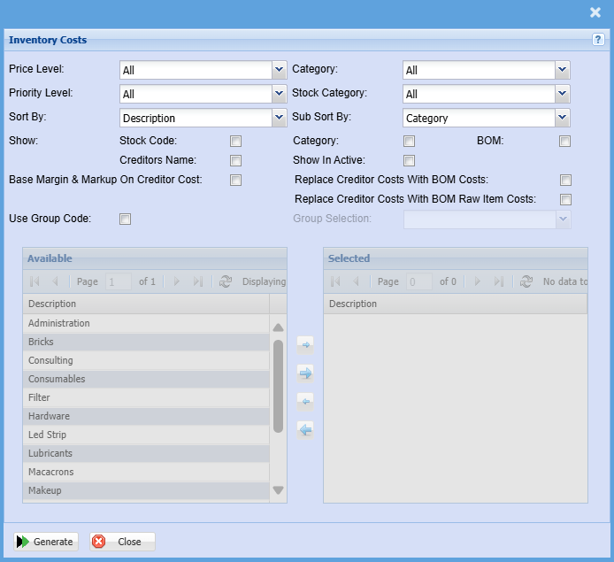Screen dimensions: 614x562
Task: Choose Led Strip from Available list
Action: (47, 435)
